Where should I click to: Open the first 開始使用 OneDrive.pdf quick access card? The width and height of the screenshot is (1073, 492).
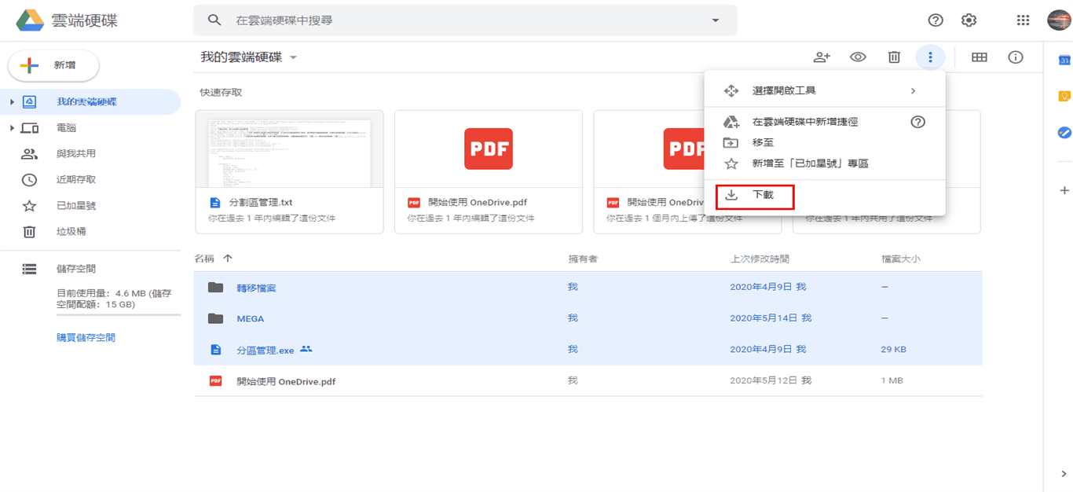point(489,172)
